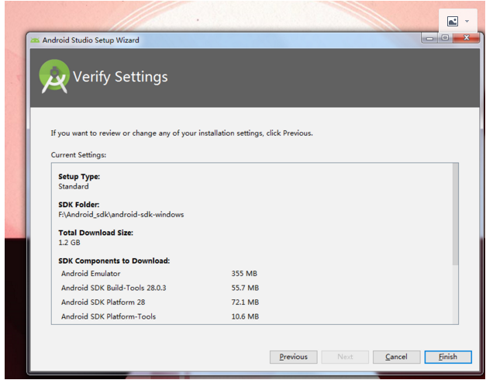Select the Android SDK Platform-Tools row
The width and height of the screenshot is (486, 380).
pos(160,316)
